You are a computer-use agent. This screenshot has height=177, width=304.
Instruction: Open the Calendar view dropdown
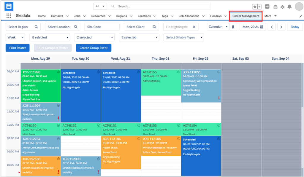coord(218,27)
